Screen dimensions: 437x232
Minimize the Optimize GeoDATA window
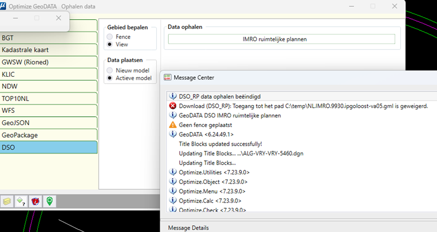tap(351, 6)
